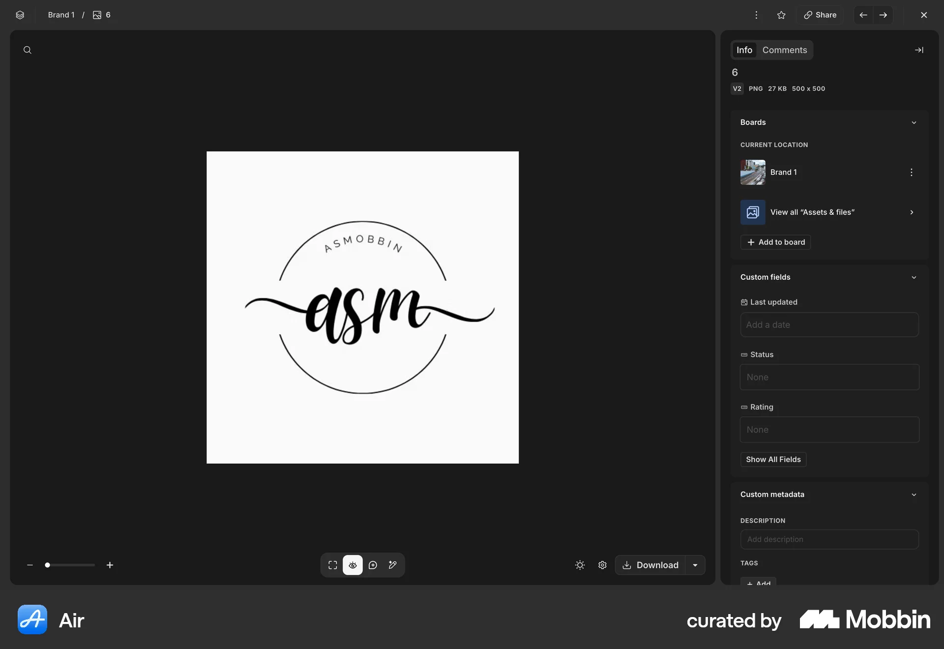Zoom out with the minus icon
944x649 pixels.
(x=30, y=565)
